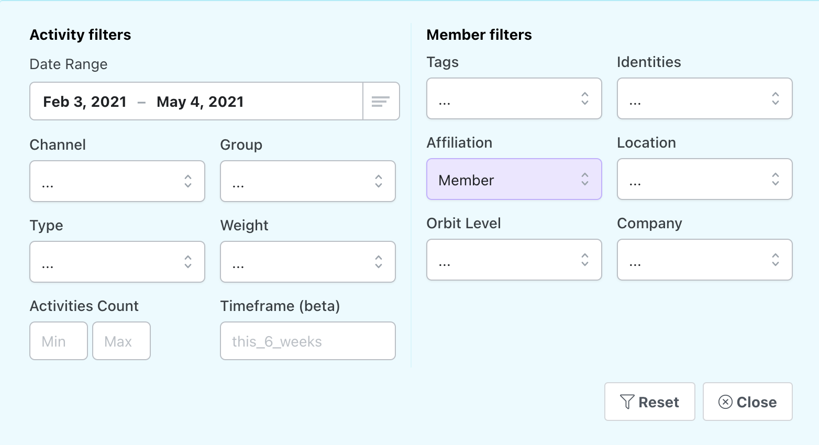Screen dimensions: 819x445
Task: Reset all filters
Action: [650, 402]
